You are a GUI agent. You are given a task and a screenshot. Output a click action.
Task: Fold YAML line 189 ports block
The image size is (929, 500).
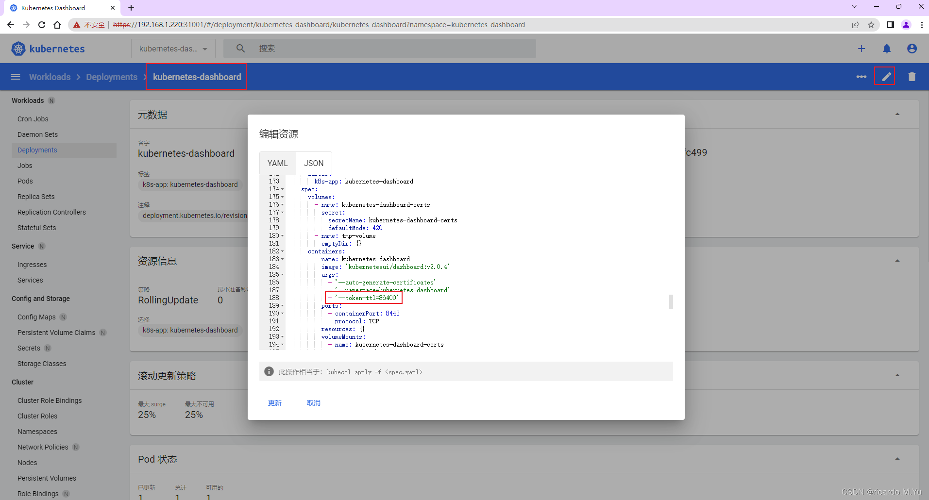(283, 306)
